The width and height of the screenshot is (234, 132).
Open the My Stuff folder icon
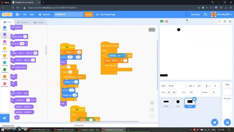click(205, 15)
